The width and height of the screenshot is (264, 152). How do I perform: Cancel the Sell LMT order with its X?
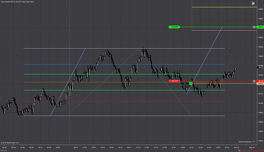[x=254, y=27]
